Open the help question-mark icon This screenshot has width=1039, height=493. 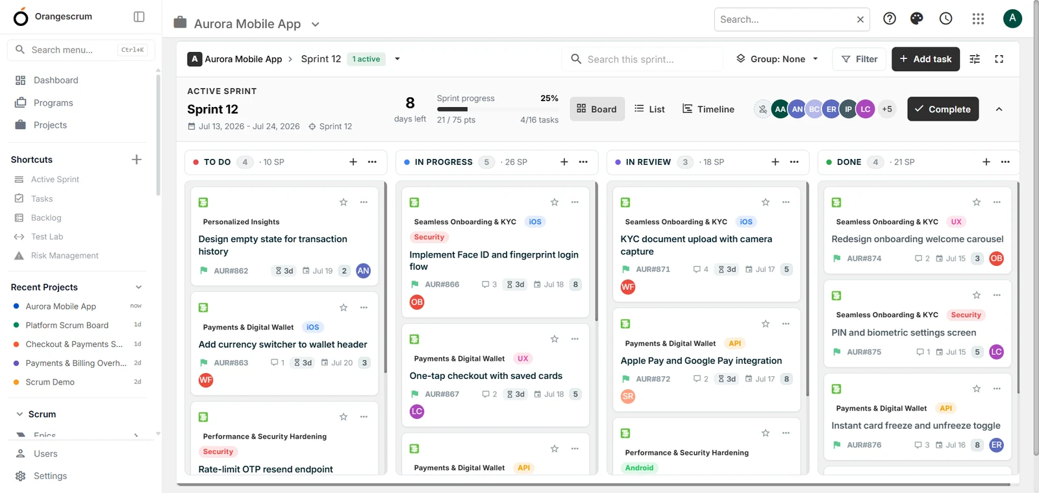point(890,19)
